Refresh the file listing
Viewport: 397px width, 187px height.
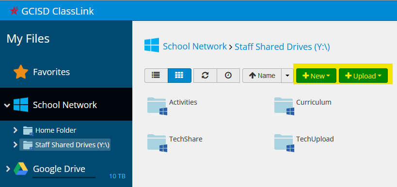tap(205, 76)
